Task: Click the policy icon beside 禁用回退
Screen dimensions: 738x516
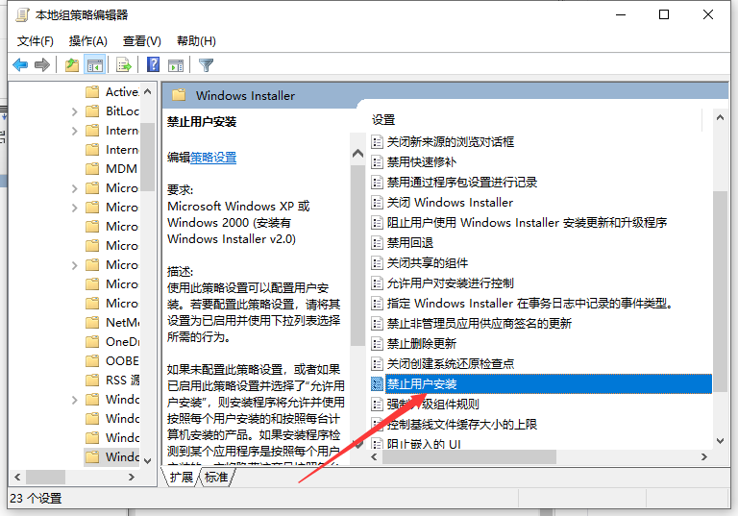Action: (x=378, y=243)
